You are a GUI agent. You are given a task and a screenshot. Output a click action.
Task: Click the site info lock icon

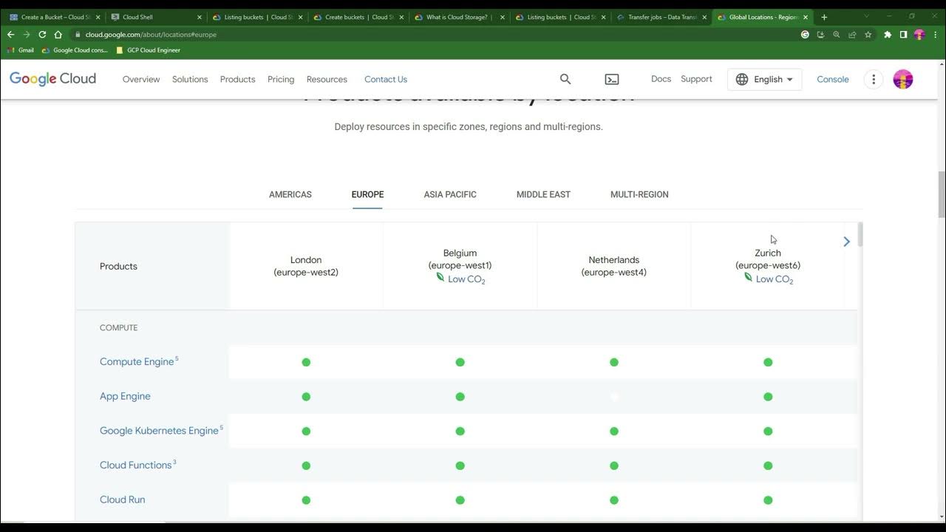click(x=78, y=35)
